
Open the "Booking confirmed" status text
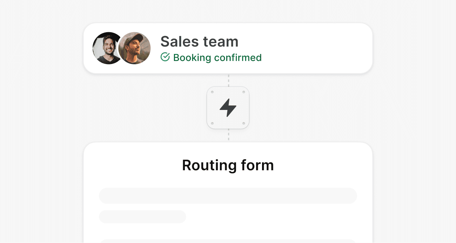tap(217, 57)
